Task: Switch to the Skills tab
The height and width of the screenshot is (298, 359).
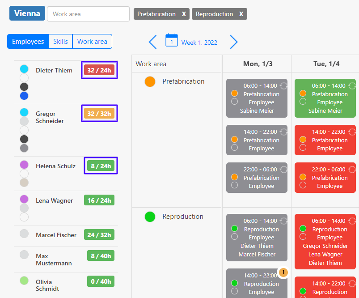Action: (60, 42)
